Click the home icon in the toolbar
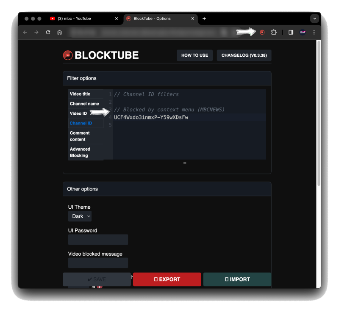This screenshot has width=339, height=312. pos(59,32)
